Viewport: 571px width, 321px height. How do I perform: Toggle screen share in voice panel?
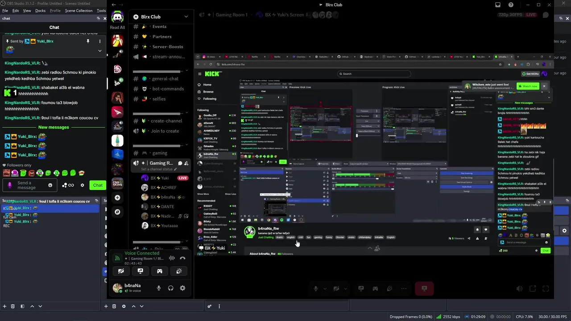[140, 271]
